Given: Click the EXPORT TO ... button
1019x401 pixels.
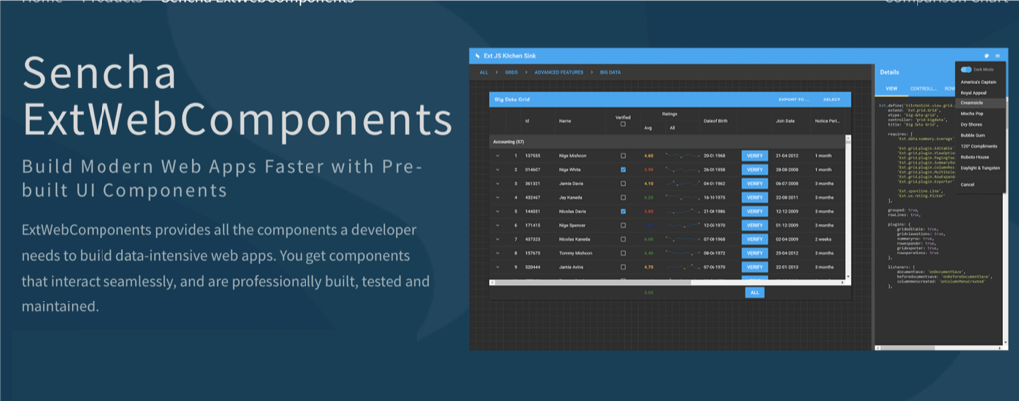Looking at the screenshot, I should point(793,100).
